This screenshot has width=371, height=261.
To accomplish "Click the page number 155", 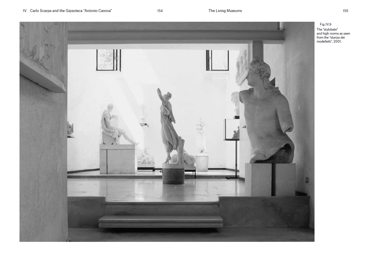I will pyautogui.click(x=345, y=11).
